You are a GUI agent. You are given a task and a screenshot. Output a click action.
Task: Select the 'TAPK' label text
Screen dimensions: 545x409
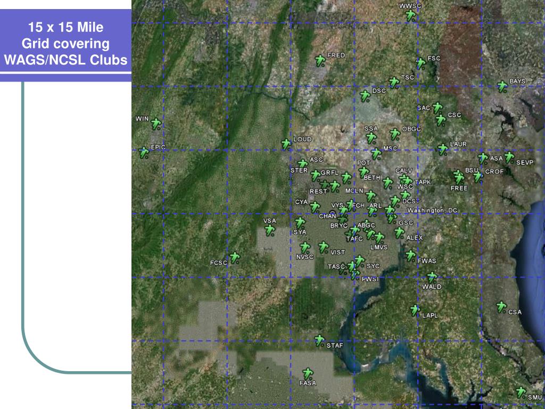pyautogui.click(x=423, y=182)
